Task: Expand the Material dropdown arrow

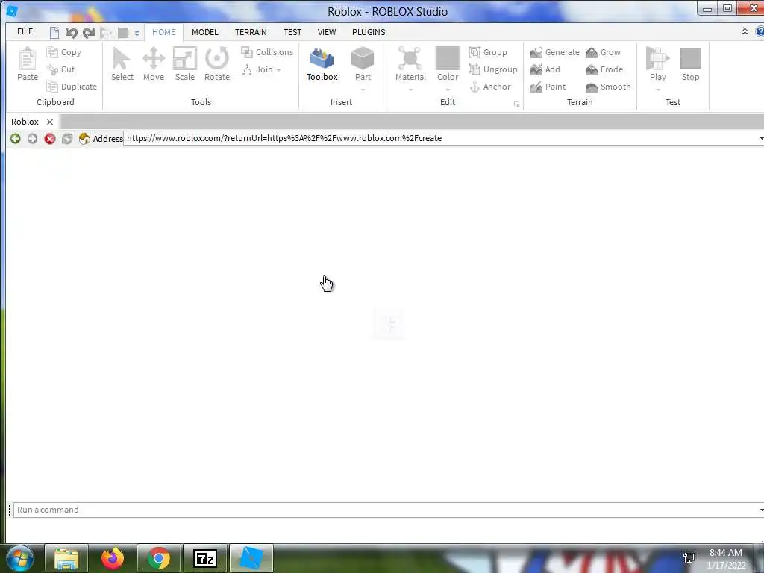Action: (410, 90)
